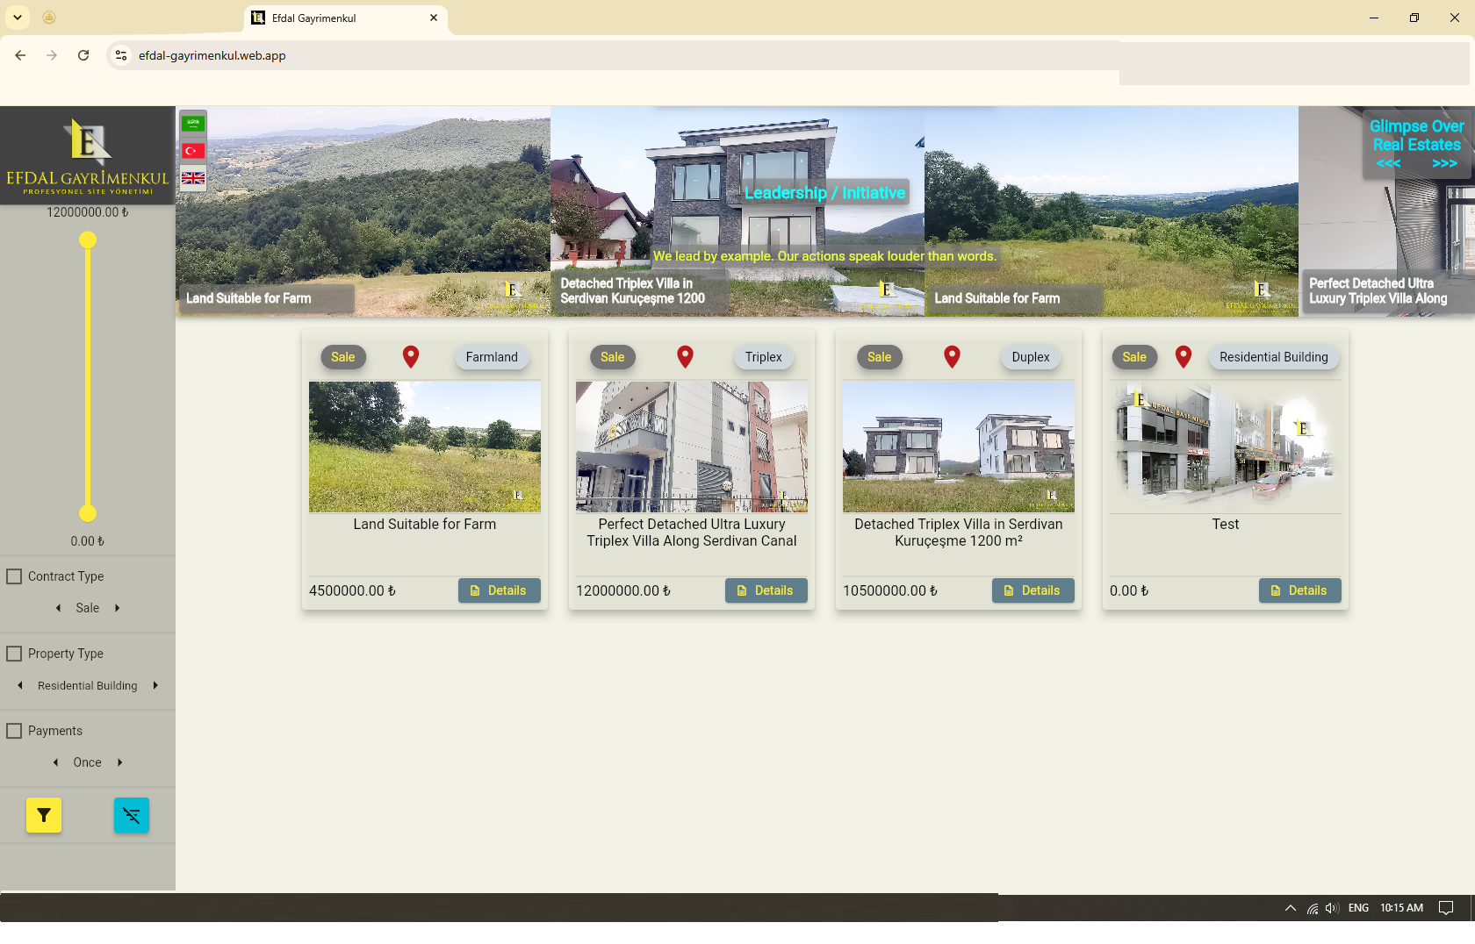Open first carousel slide Land Suitable for Farm
This screenshot has width=1475, height=944.
(363, 211)
